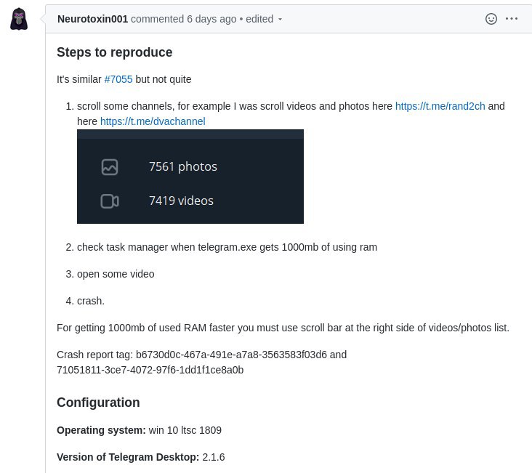Click the crash tag starting with 71051811
532x473 pixels.
click(150, 370)
